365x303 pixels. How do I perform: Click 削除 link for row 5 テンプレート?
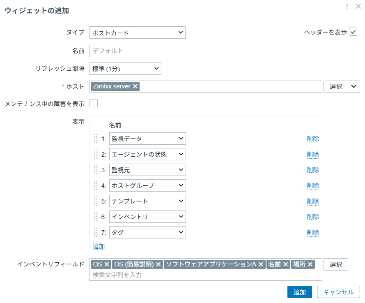(x=313, y=201)
